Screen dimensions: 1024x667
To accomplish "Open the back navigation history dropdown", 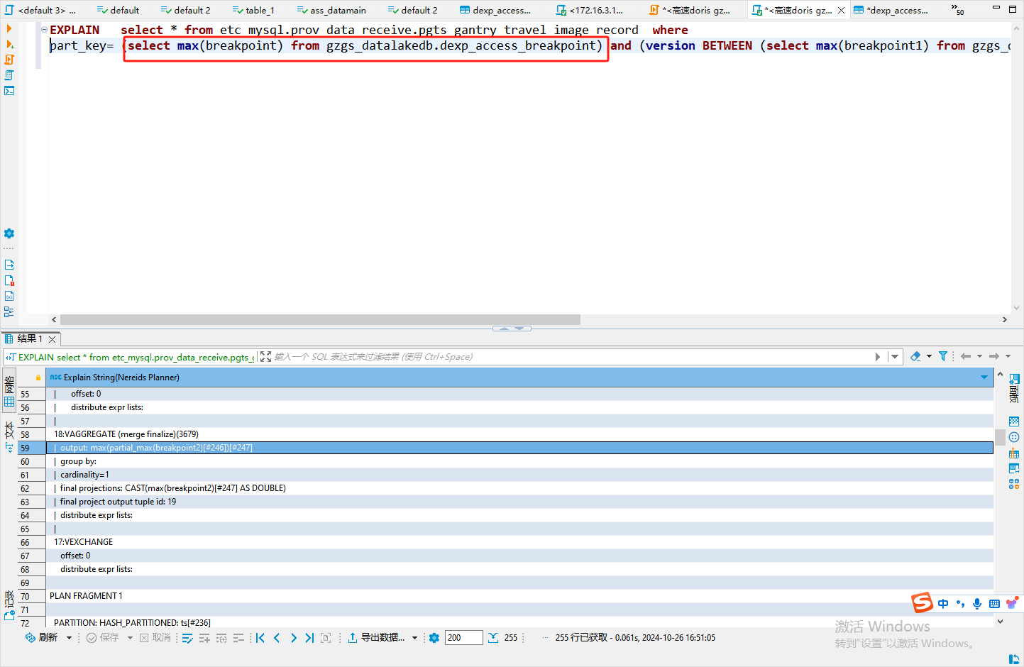I will pos(979,356).
